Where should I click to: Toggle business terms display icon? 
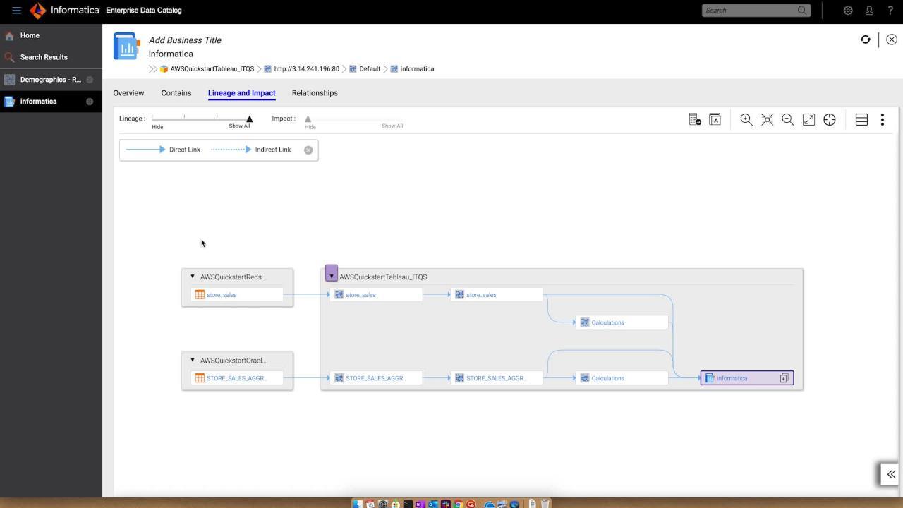coord(715,120)
